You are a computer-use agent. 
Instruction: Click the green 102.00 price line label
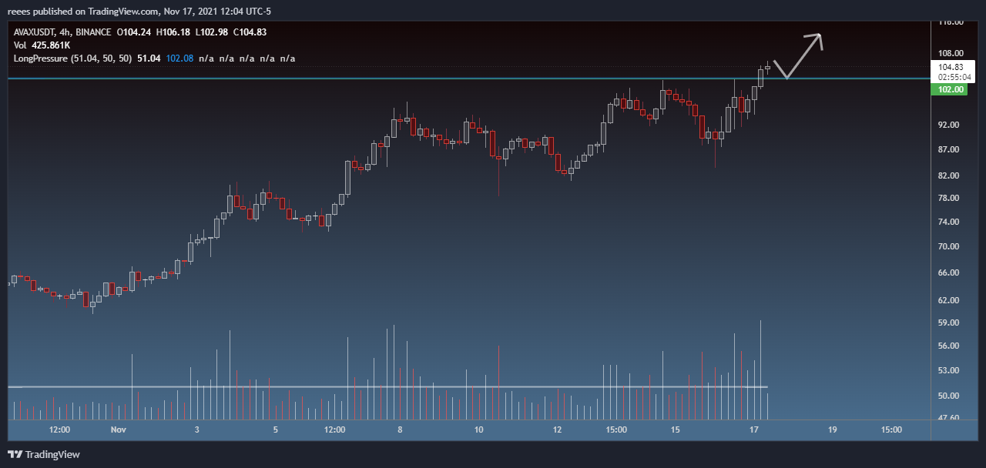[x=951, y=89]
